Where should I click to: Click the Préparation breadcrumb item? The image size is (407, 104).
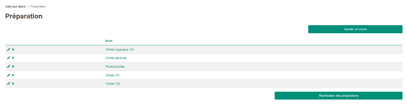[38, 6]
